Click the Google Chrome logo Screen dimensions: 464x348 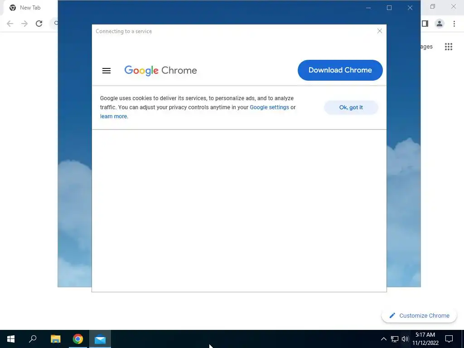point(160,70)
